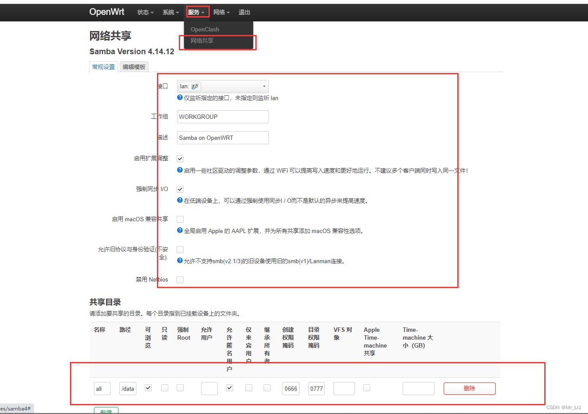Expand the 系统 menu in the navbar

point(171,12)
